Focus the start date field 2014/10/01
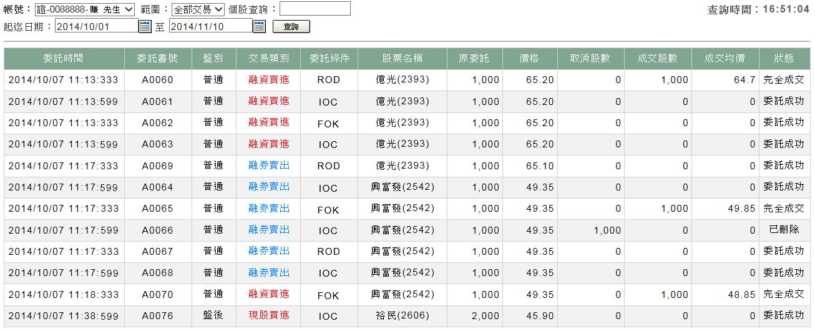 point(96,26)
